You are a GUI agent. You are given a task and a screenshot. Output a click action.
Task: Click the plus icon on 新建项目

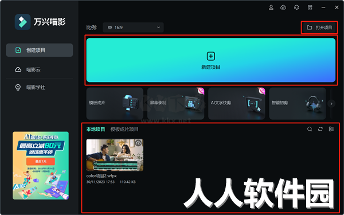(x=211, y=56)
